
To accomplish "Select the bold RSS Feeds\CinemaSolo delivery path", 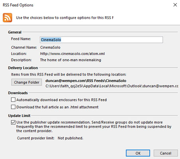I will pyautogui.click(x=86, y=81).
